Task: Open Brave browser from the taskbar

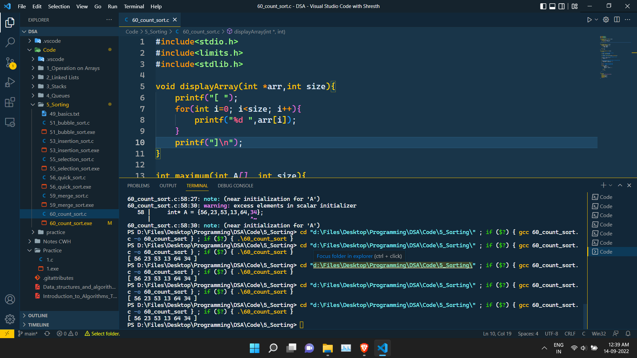Action: (x=364, y=348)
